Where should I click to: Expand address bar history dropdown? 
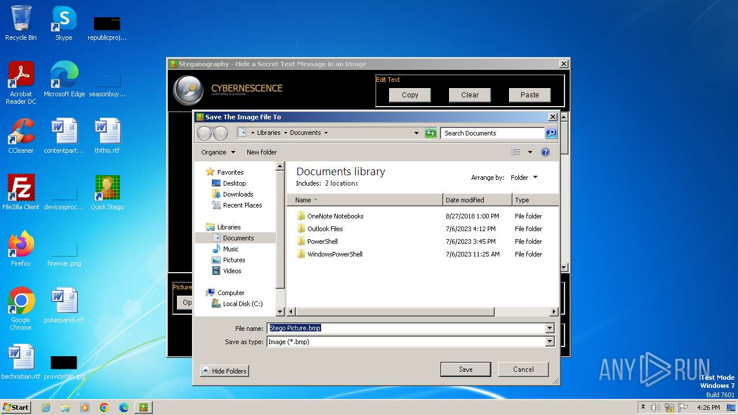(416, 133)
